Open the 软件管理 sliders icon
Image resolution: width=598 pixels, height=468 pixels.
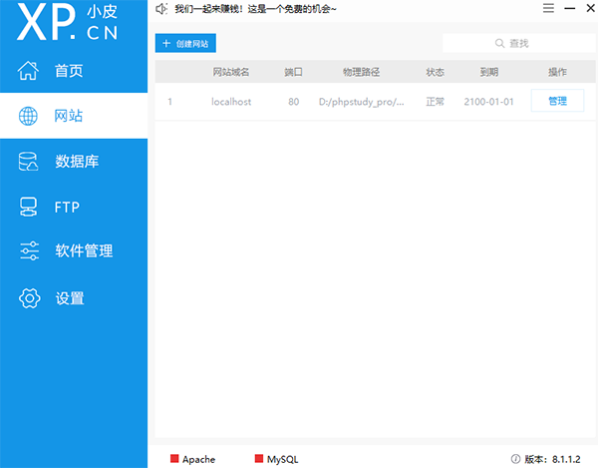coord(29,250)
